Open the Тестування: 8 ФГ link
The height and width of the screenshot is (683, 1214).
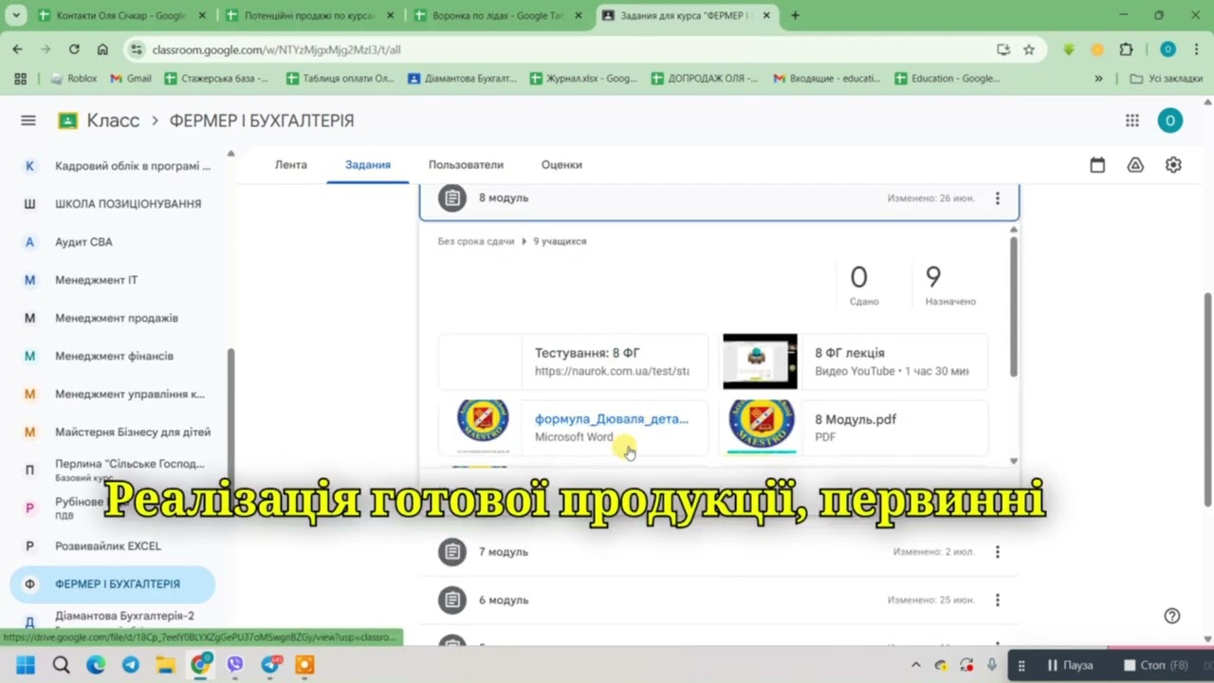pyautogui.click(x=588, y=354)
